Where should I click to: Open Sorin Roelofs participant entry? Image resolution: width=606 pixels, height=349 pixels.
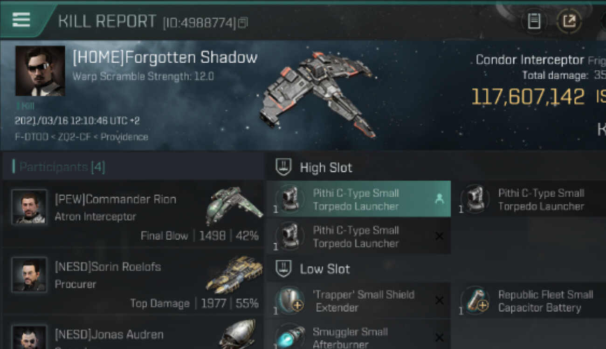pyautogui.click(x=134, y=281)
